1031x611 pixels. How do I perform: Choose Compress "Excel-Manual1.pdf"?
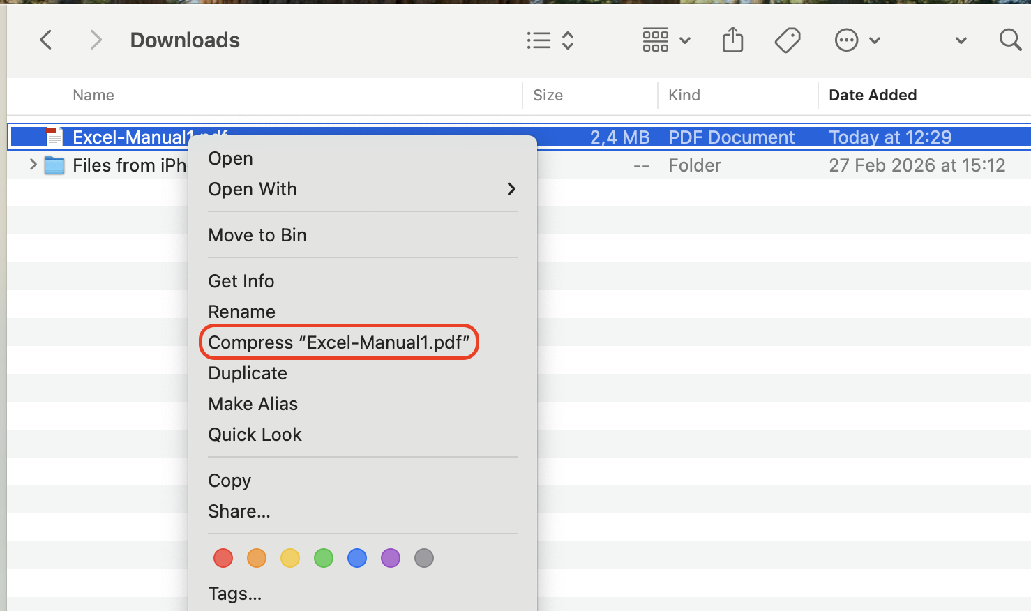point(339,342)
